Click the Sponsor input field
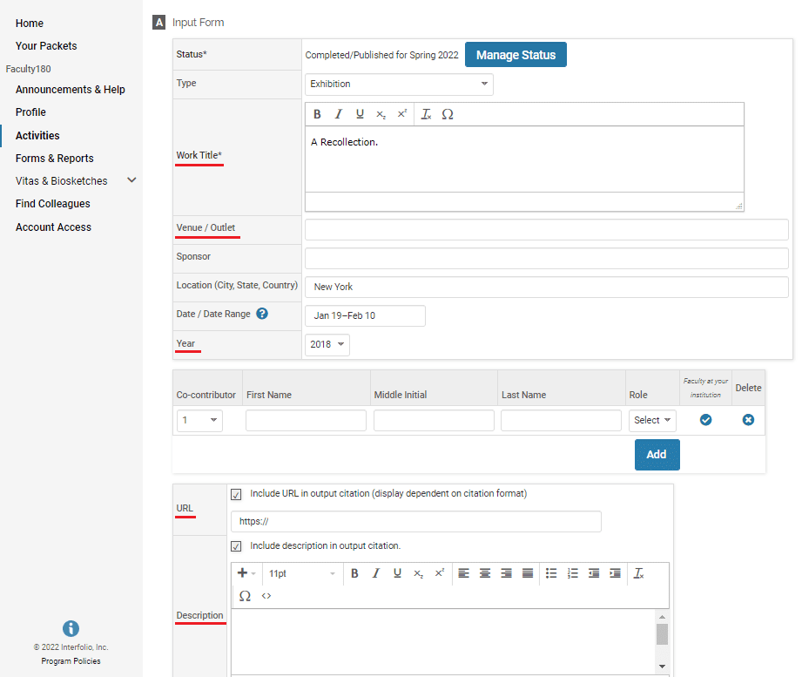 (x=546, y=259)
